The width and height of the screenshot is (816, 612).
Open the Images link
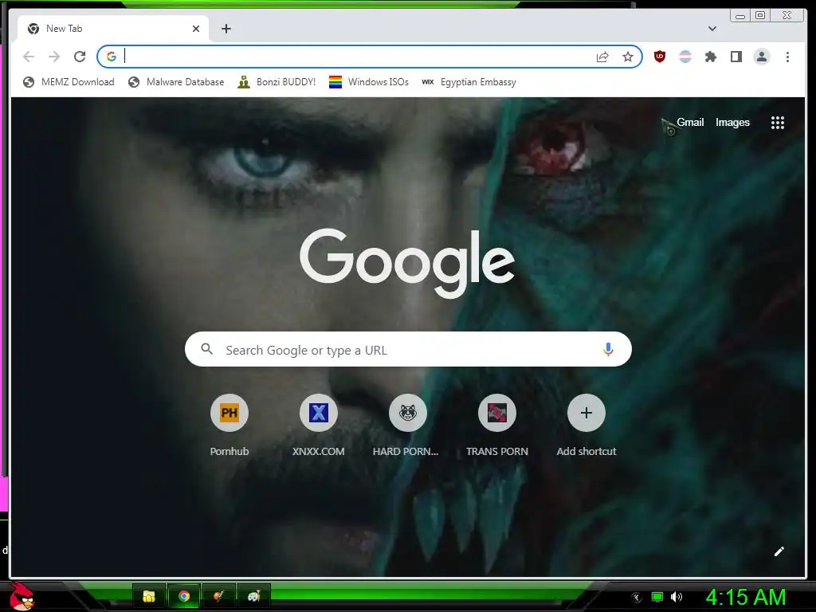pos(732,122)
